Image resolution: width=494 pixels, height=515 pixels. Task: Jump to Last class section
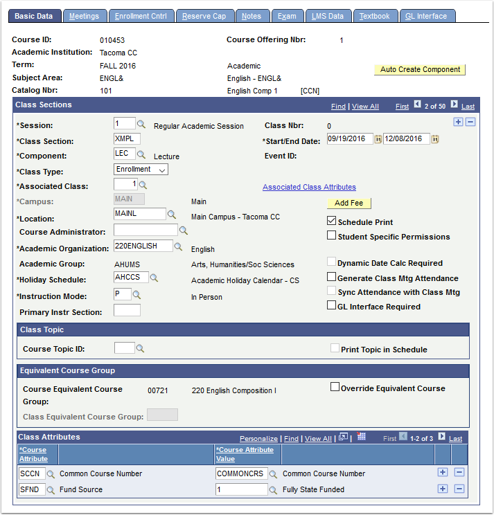point(468,107)
